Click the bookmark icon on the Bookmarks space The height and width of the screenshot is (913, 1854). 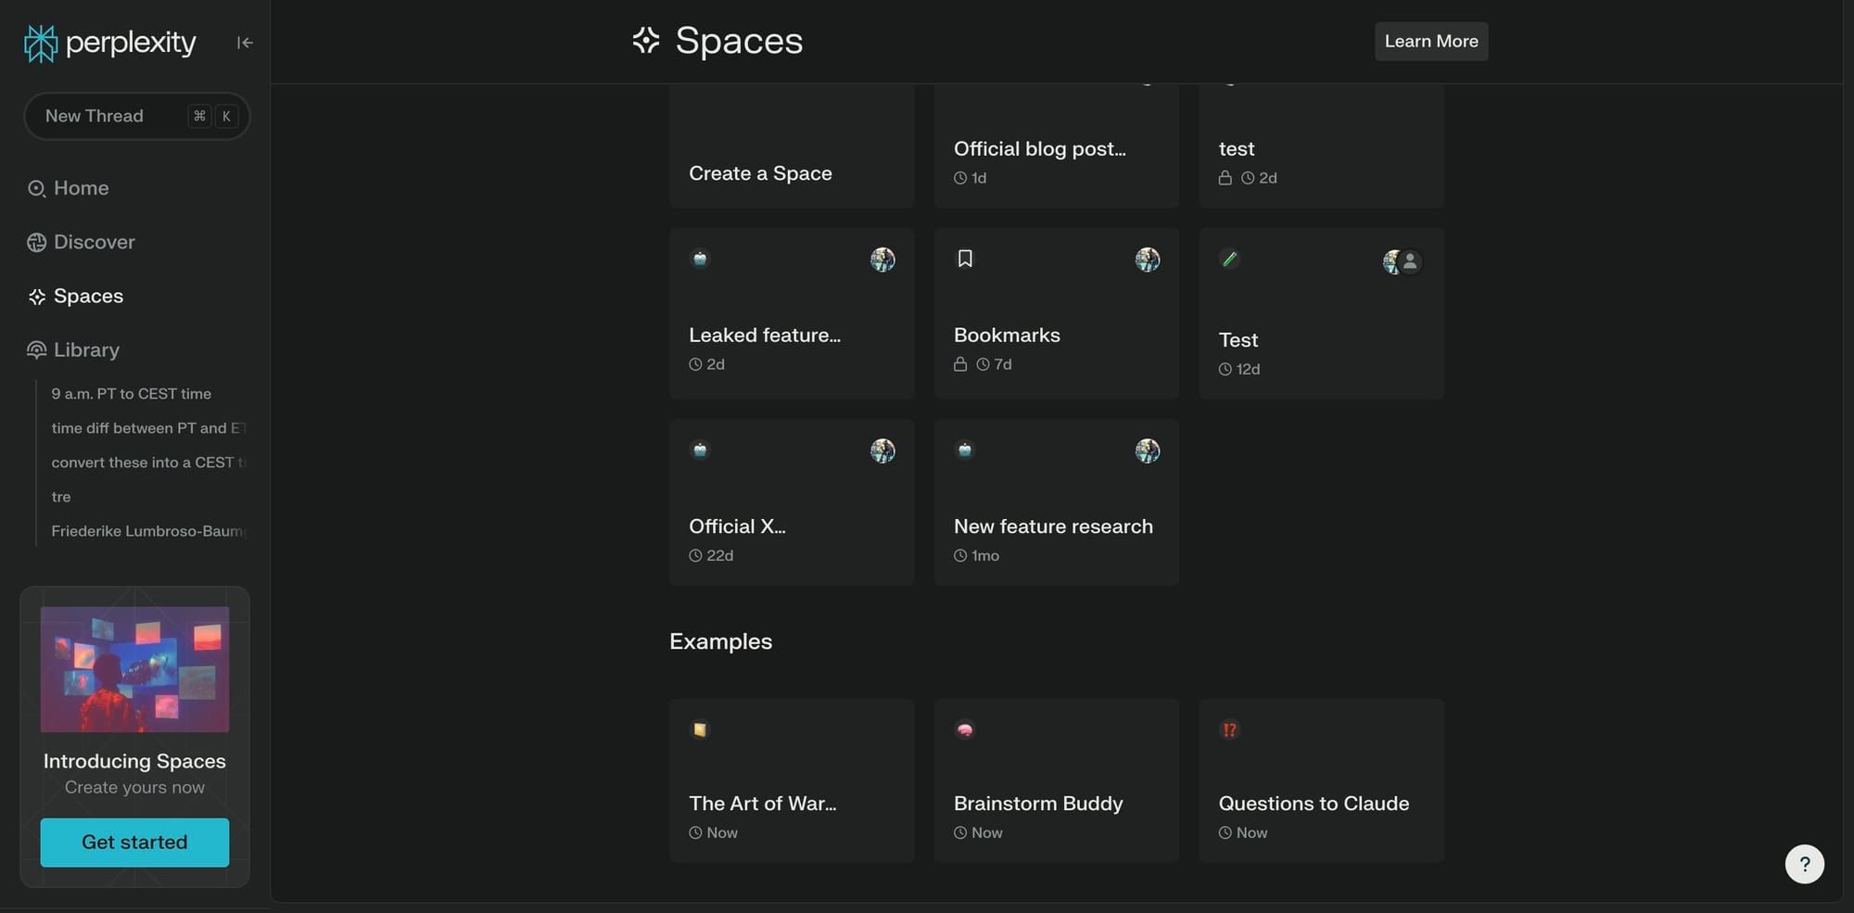coord(965,259)
